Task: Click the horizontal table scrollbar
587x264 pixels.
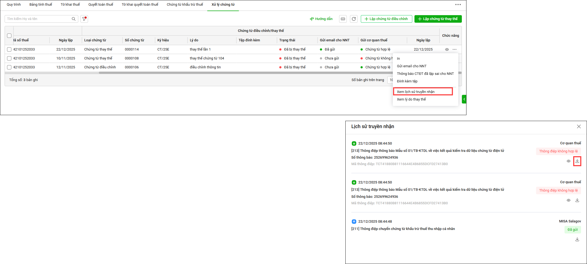Action: [244, 73]
